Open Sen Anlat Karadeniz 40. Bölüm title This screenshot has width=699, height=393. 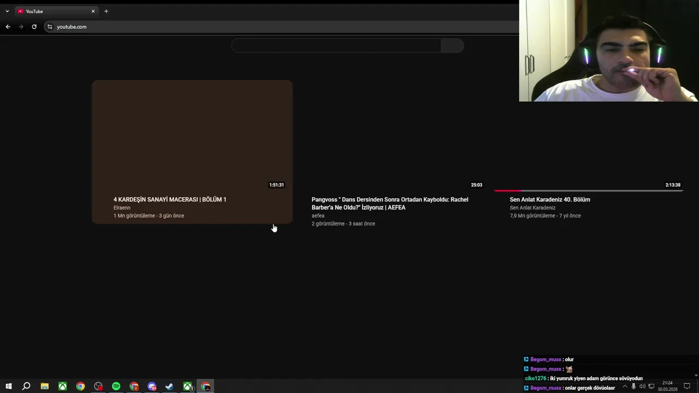(550, 200)
